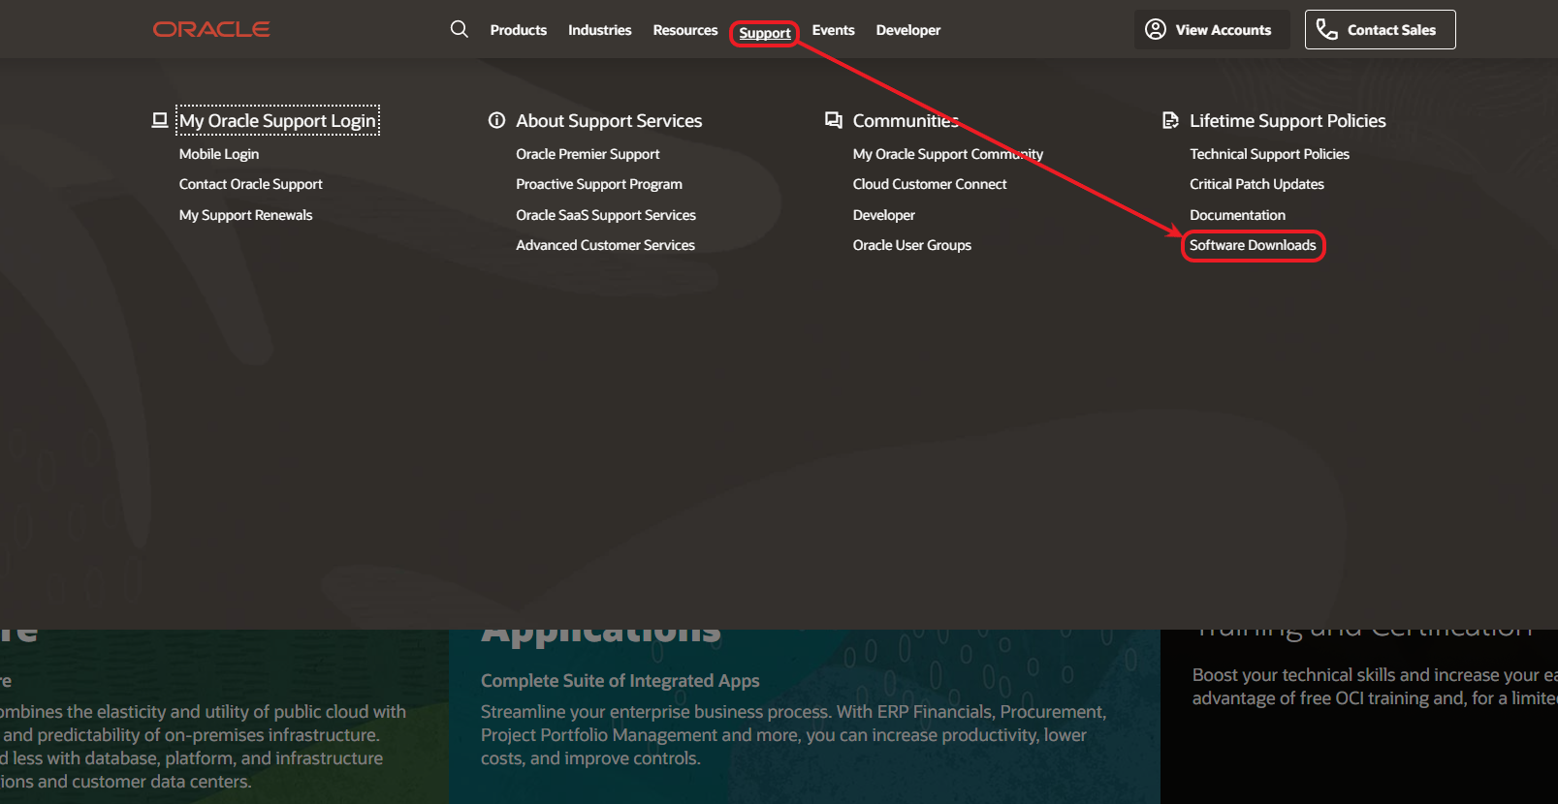Click the 'Complete Suite of Integrated Apps' text
The height and width of the screenshot is (804, 1558).
(620, 681)
